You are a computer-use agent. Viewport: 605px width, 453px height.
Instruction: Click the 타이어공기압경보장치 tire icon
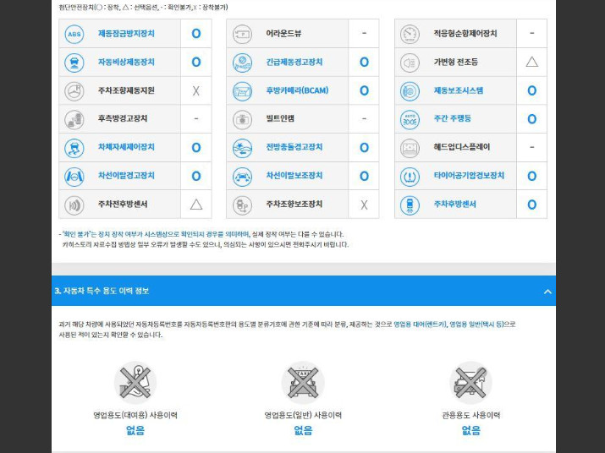click(x=410, y=176)
